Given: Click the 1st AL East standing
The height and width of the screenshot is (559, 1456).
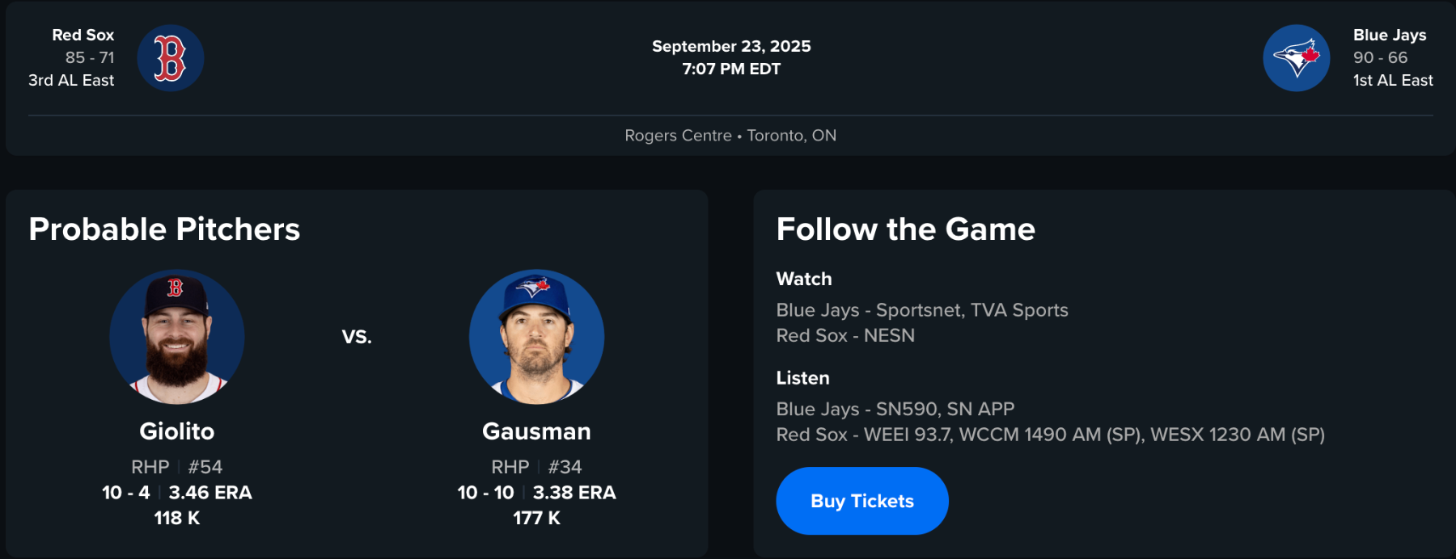Looking at the screenshot, I should [x=1392, y=80].
